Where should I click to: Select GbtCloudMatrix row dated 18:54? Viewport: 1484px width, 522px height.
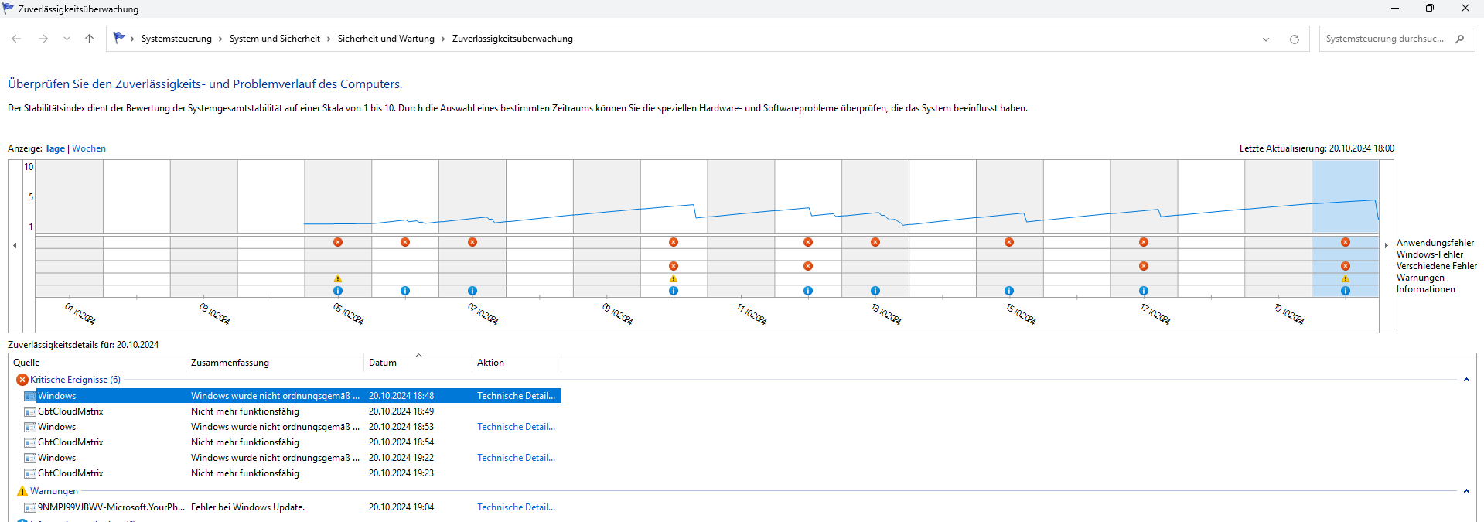tap(292, 442)
